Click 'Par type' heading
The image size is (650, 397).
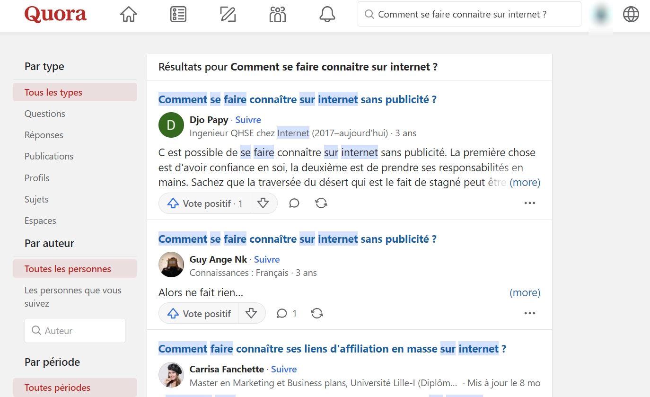(44, 66)
